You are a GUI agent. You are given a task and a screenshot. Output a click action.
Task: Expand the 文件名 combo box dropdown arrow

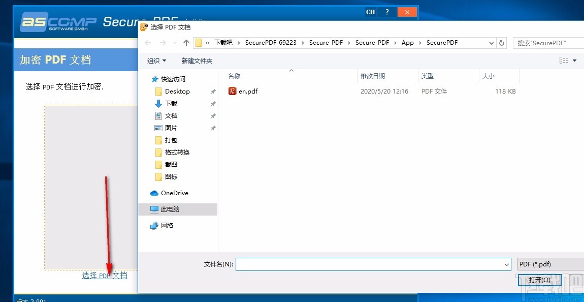coord(506,264)
